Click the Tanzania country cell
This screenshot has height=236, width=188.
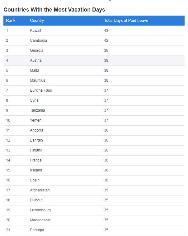(x=37, y=110)
